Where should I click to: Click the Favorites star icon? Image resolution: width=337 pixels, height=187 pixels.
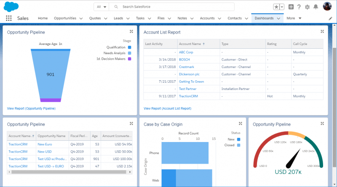coord(276,7)
